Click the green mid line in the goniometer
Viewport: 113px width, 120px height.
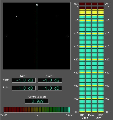click(37, 36)
